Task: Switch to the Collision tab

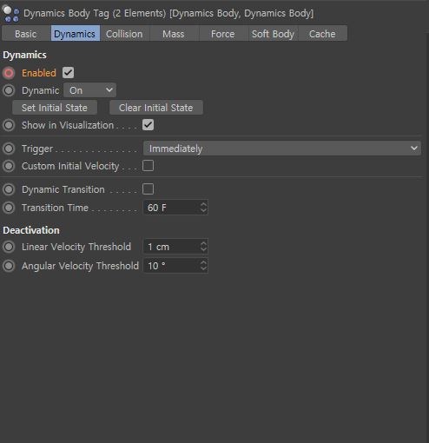Action: coord(124,34)
